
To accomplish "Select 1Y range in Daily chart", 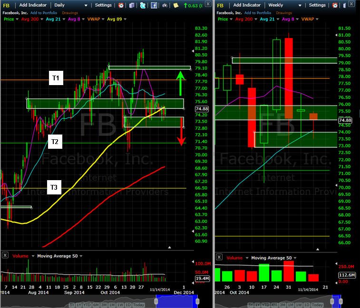I will 78,305.
